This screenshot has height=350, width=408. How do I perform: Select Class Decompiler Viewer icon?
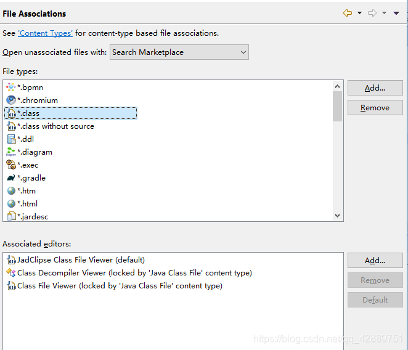pyautogui.click(x=11, y=273)
